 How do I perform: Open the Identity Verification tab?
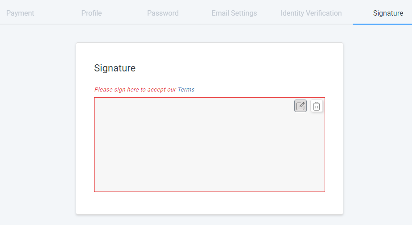311,13
